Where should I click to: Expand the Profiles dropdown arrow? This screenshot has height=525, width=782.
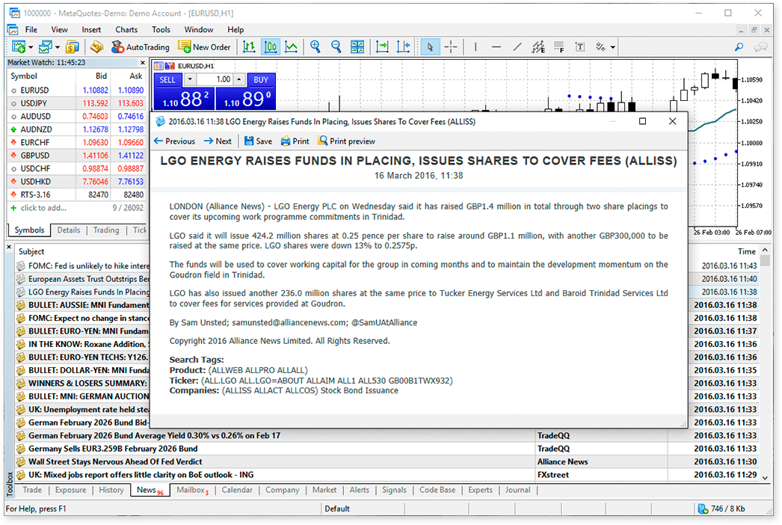tap(58, 47)
